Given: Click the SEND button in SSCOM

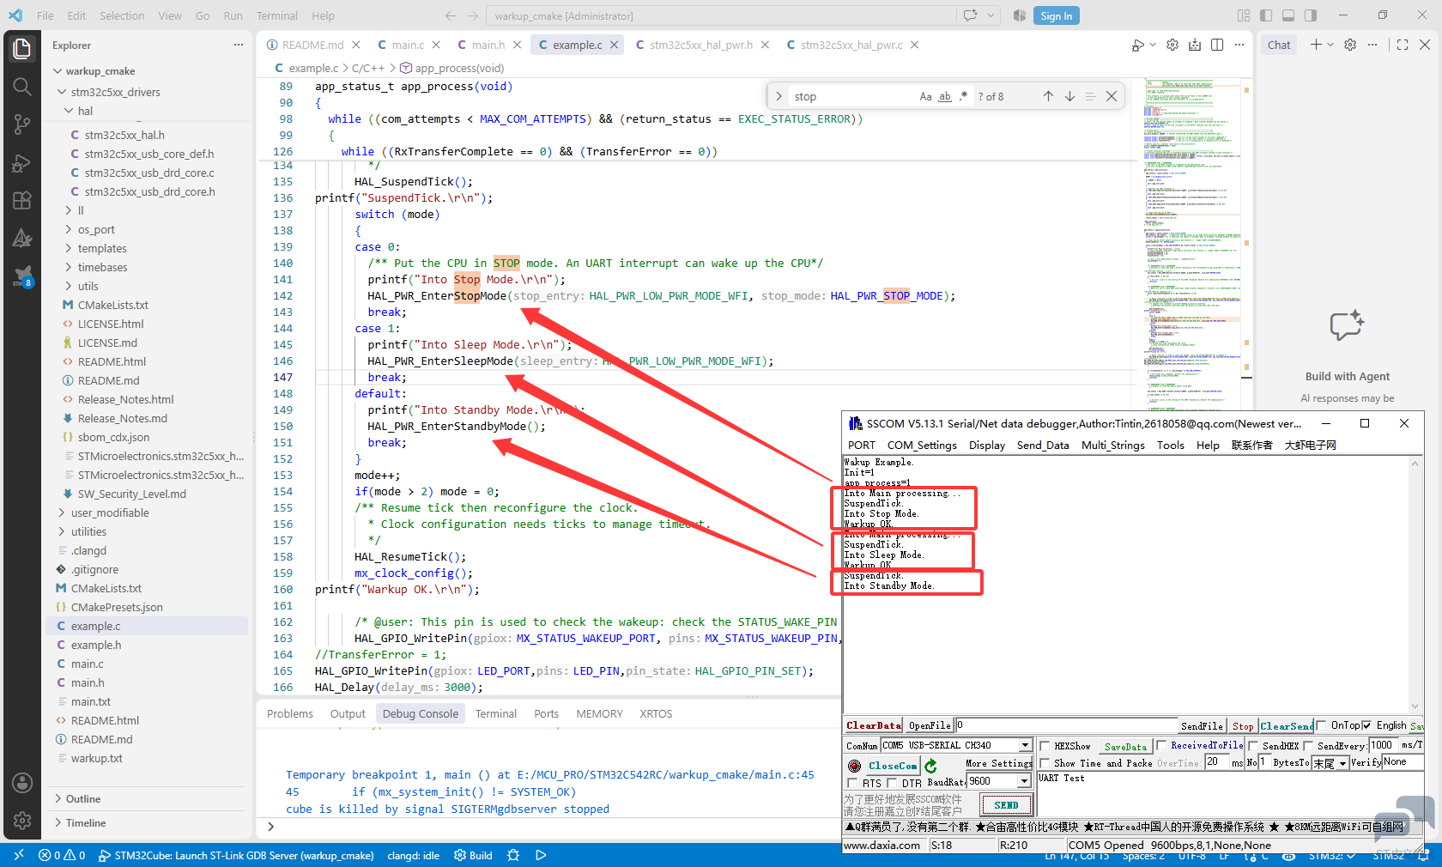Looking at the screenshot, I should tap(1006, 805).
